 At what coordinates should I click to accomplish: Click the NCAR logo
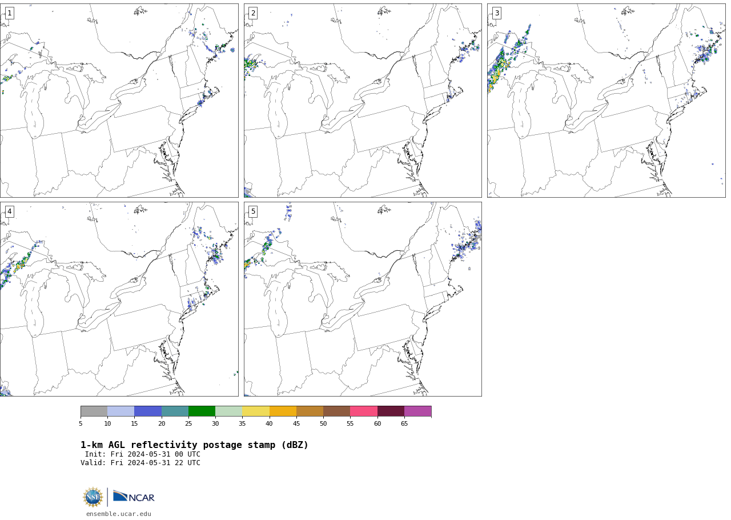point(134,497)
